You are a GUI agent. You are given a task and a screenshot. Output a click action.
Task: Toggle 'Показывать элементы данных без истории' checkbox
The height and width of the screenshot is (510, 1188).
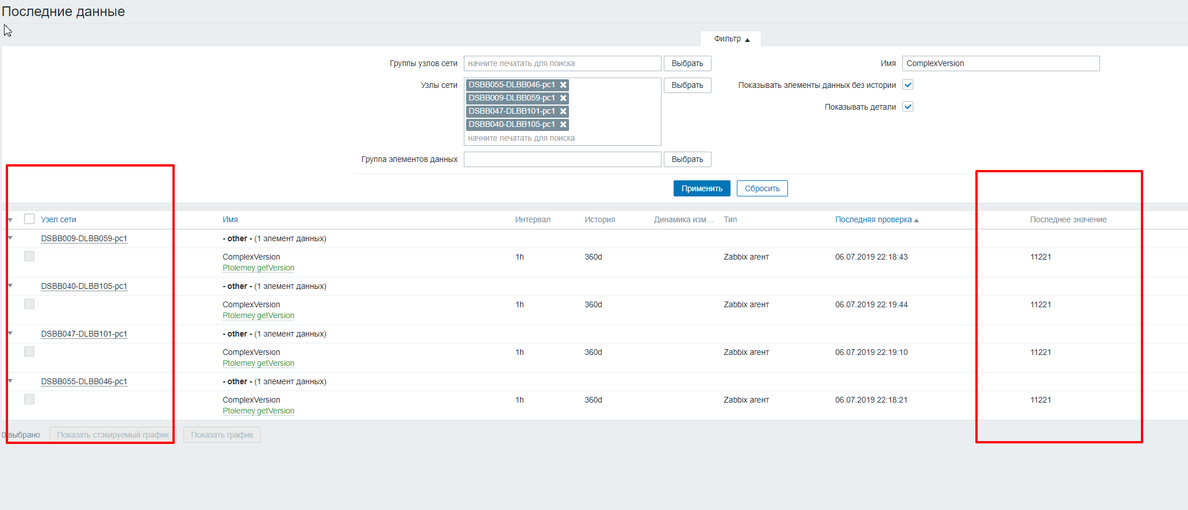point(908,85)
